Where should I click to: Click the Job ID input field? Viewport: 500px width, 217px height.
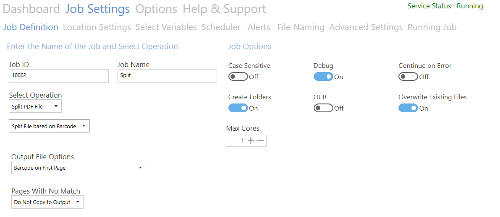pyautogui.click(x=59, y=76)
